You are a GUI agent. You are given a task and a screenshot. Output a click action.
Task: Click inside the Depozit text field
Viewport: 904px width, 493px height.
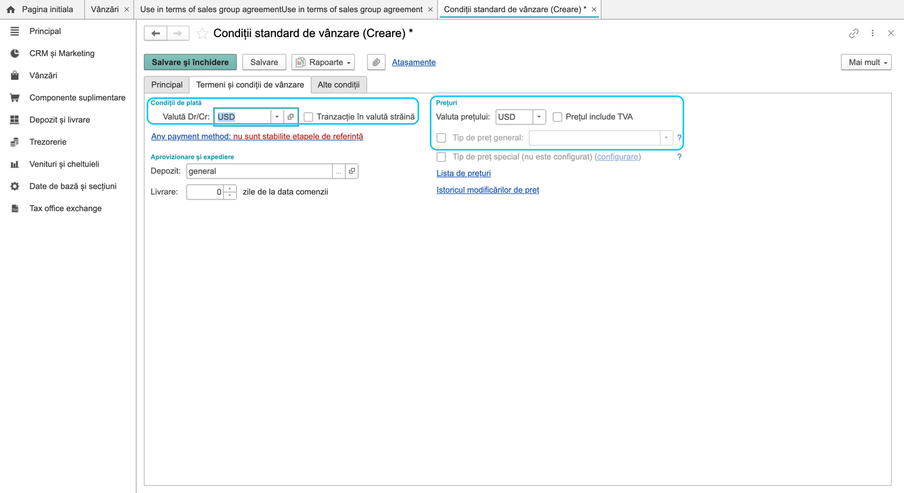point(260,171)
